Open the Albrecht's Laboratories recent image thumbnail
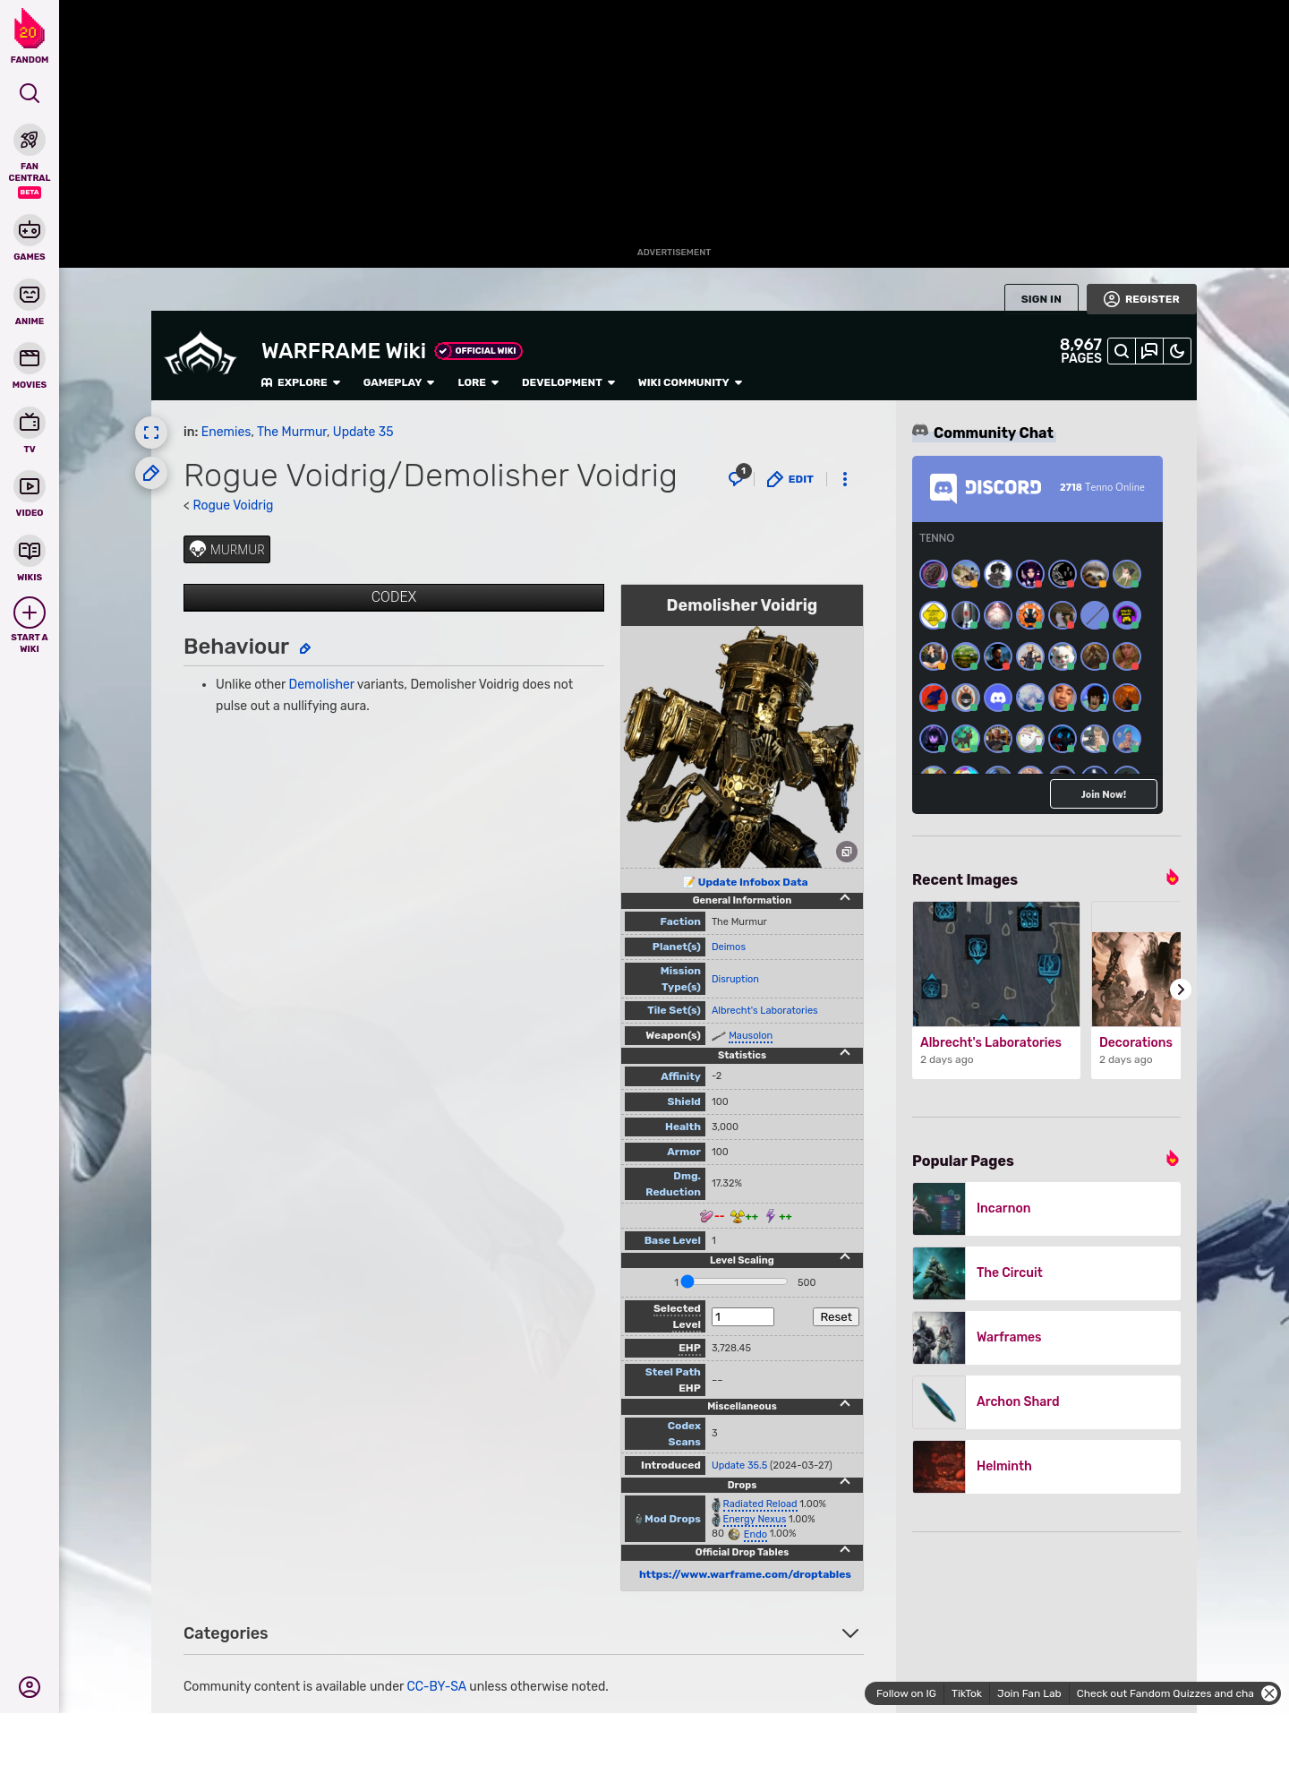Viewport: 1289px width, 1791px height. click(x=996, y=964)
